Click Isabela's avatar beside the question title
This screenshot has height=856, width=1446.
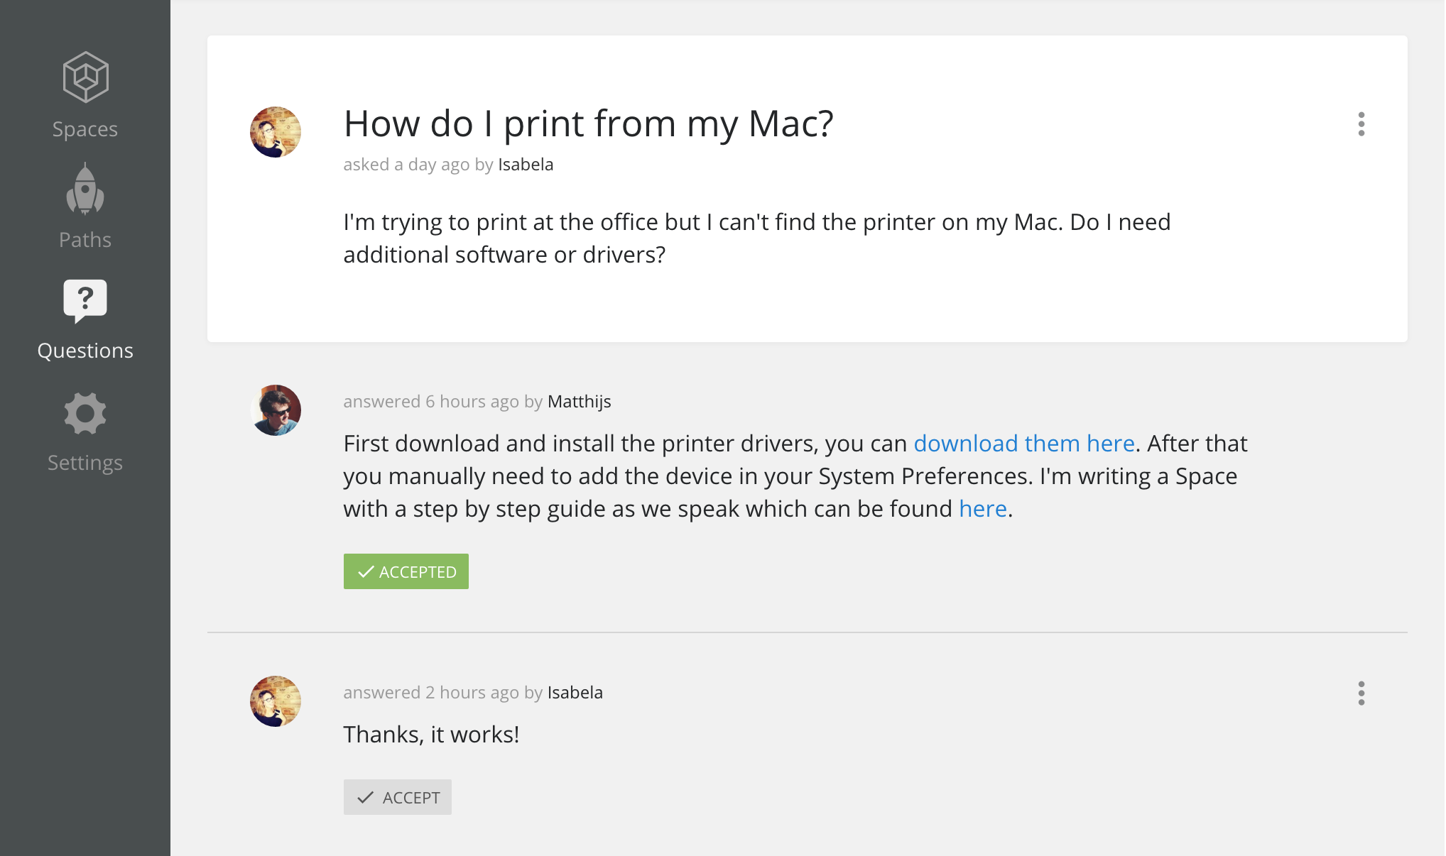pyautogui.click(x=276, y=132)
